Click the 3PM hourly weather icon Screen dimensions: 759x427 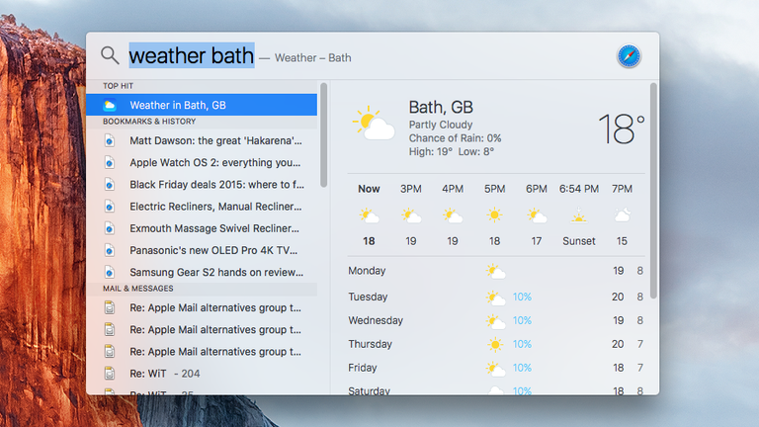(411, 215)
